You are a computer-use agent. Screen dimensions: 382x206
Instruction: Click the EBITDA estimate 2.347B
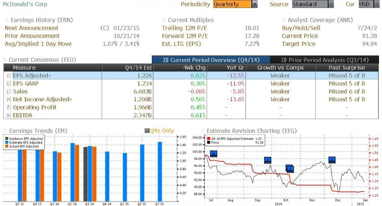pyautogui.click(x=143, y=115)
